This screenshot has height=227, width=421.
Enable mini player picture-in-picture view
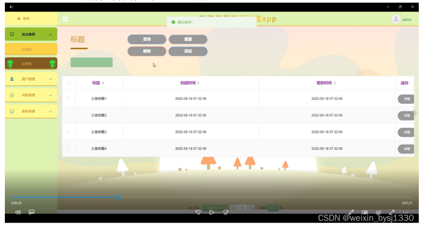coord(364,212)
